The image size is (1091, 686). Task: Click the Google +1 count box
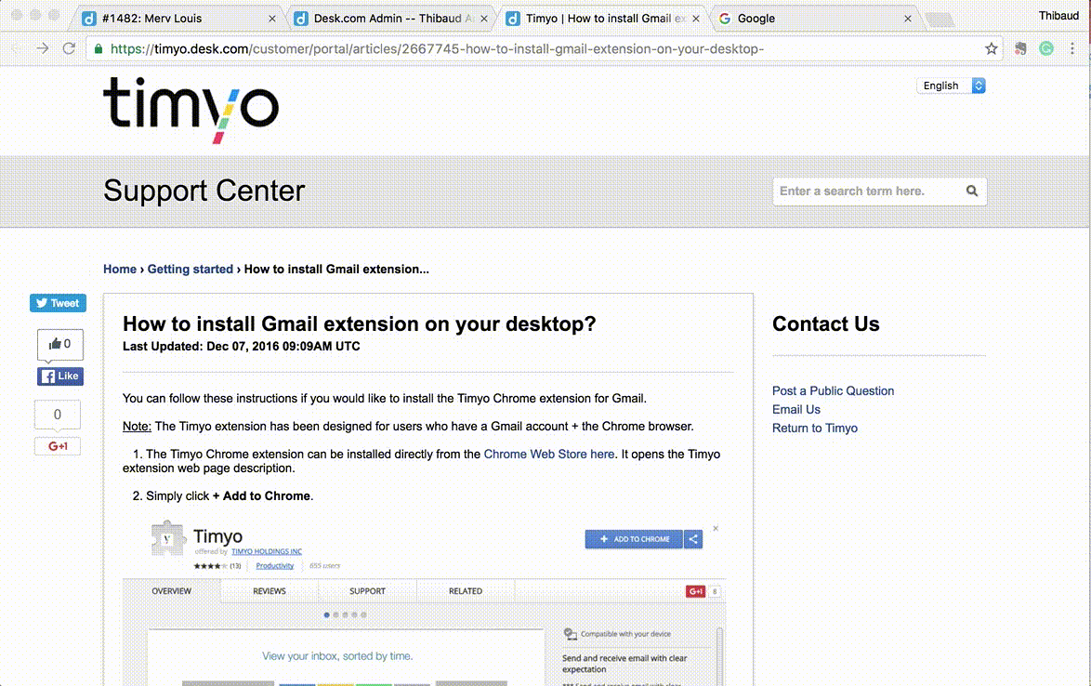point(58,415)
